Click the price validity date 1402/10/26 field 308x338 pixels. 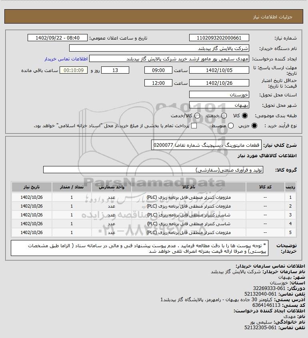219,83
